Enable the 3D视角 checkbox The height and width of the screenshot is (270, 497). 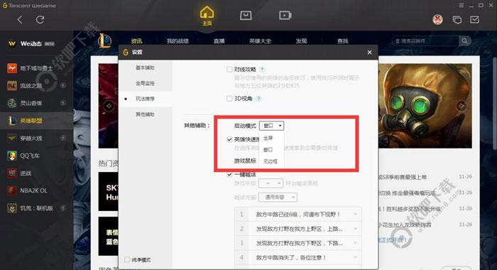229,99
